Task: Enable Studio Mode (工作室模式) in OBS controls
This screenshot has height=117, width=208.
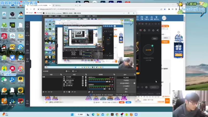Action: [x=126, y=86]
